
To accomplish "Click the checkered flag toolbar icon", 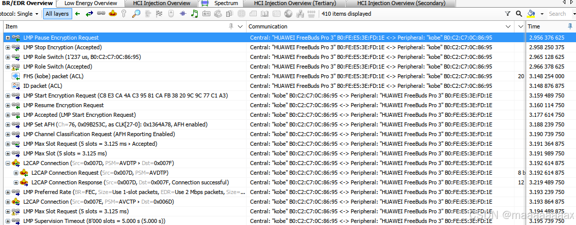I will 159,14.
